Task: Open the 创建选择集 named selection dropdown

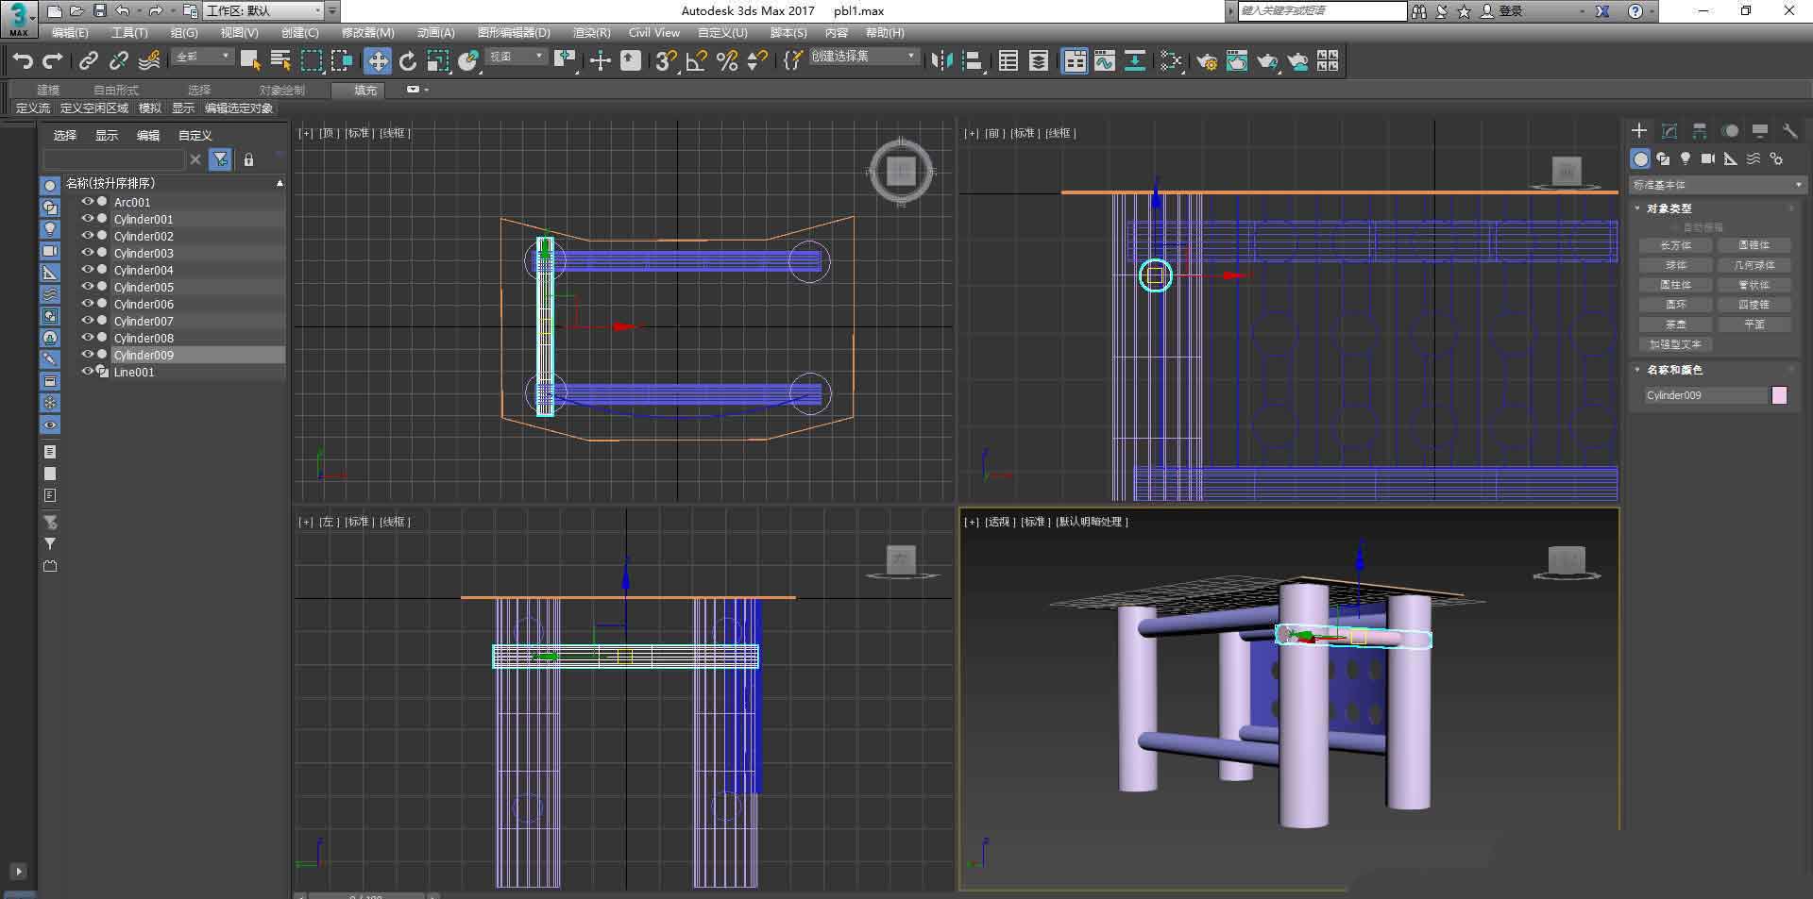Action: click(864, 57)
